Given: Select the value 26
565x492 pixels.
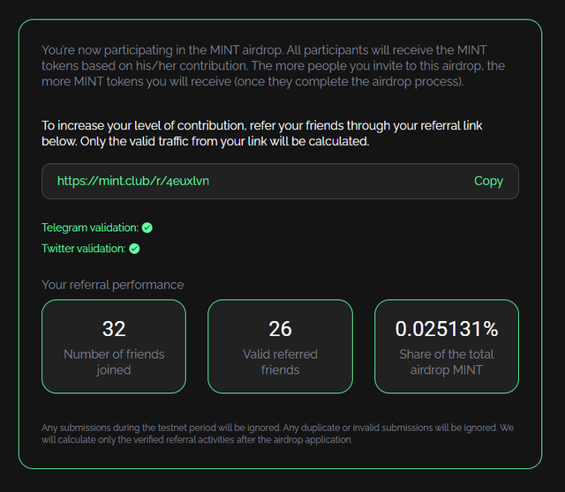Looking at the screenshot, I should [x=281, y=329].
